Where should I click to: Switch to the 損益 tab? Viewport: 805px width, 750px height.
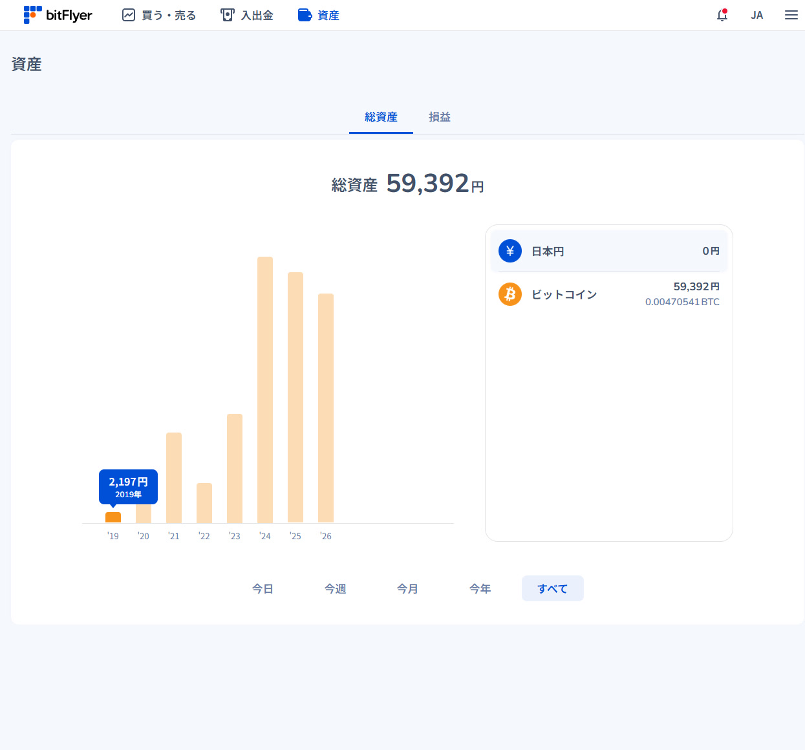(440, 117)
